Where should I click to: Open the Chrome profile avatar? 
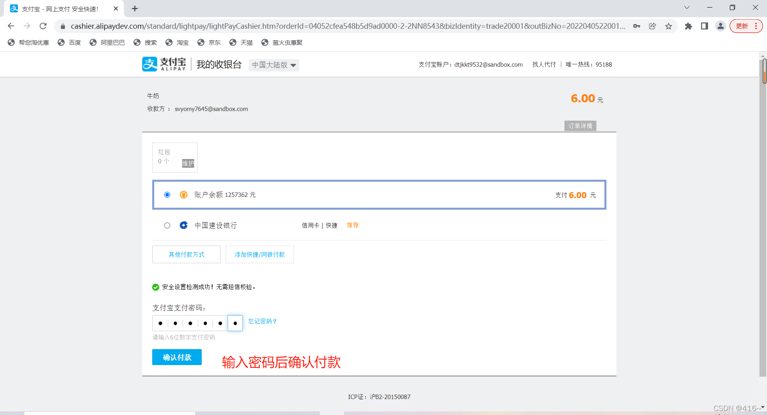720,26
